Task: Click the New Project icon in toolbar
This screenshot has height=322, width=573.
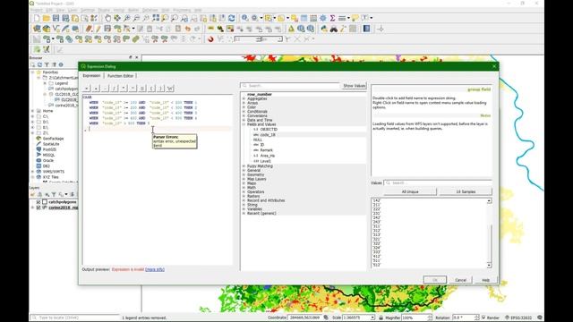Action: point(37,18)
